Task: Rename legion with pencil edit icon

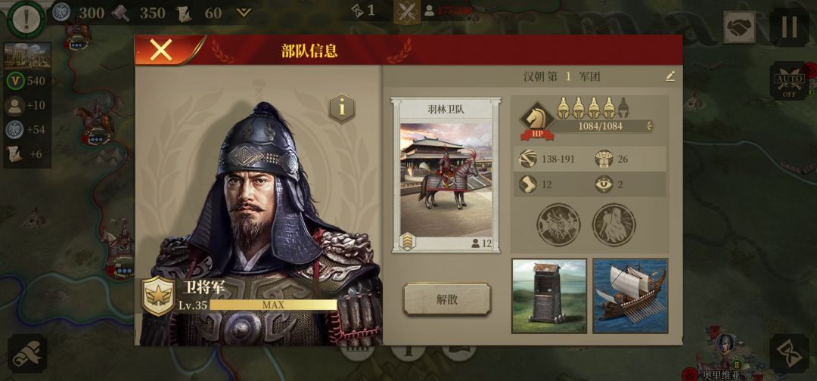Action: coord(670,76)
